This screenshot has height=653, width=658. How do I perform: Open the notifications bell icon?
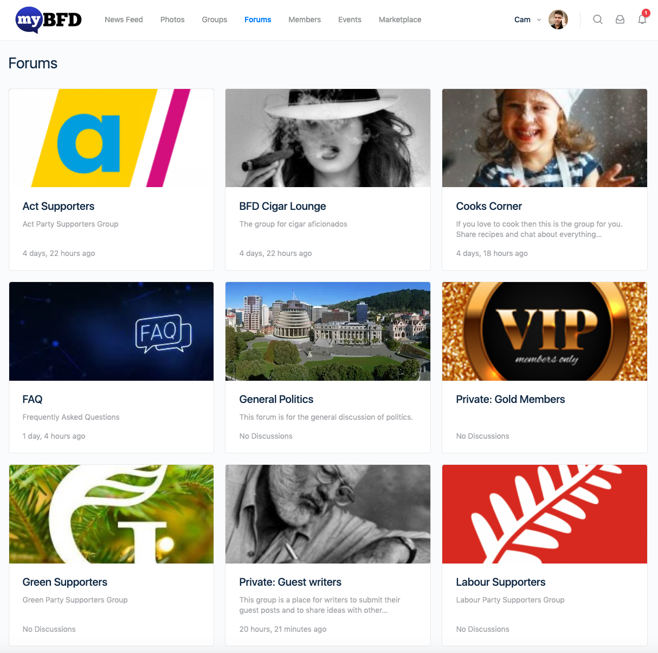642,20
